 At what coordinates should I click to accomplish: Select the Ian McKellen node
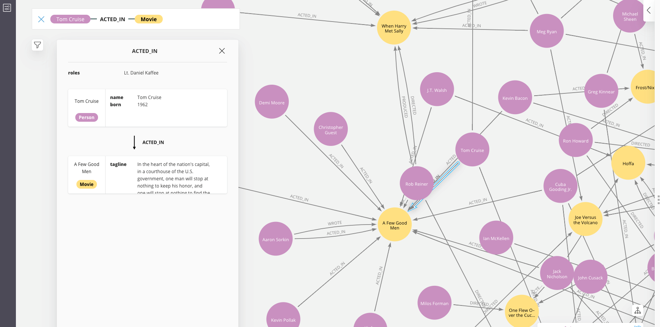496,238
